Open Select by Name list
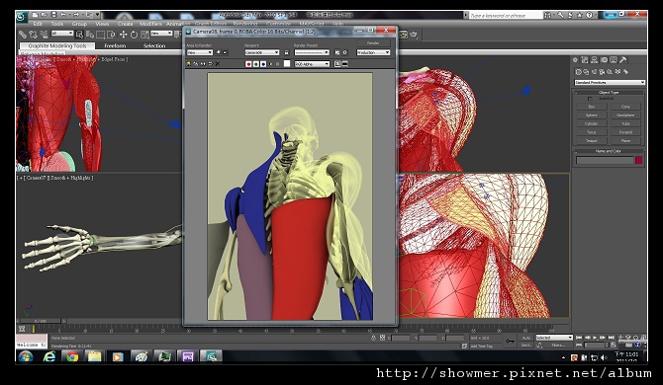663x385 pixels. tap(90, 35)
